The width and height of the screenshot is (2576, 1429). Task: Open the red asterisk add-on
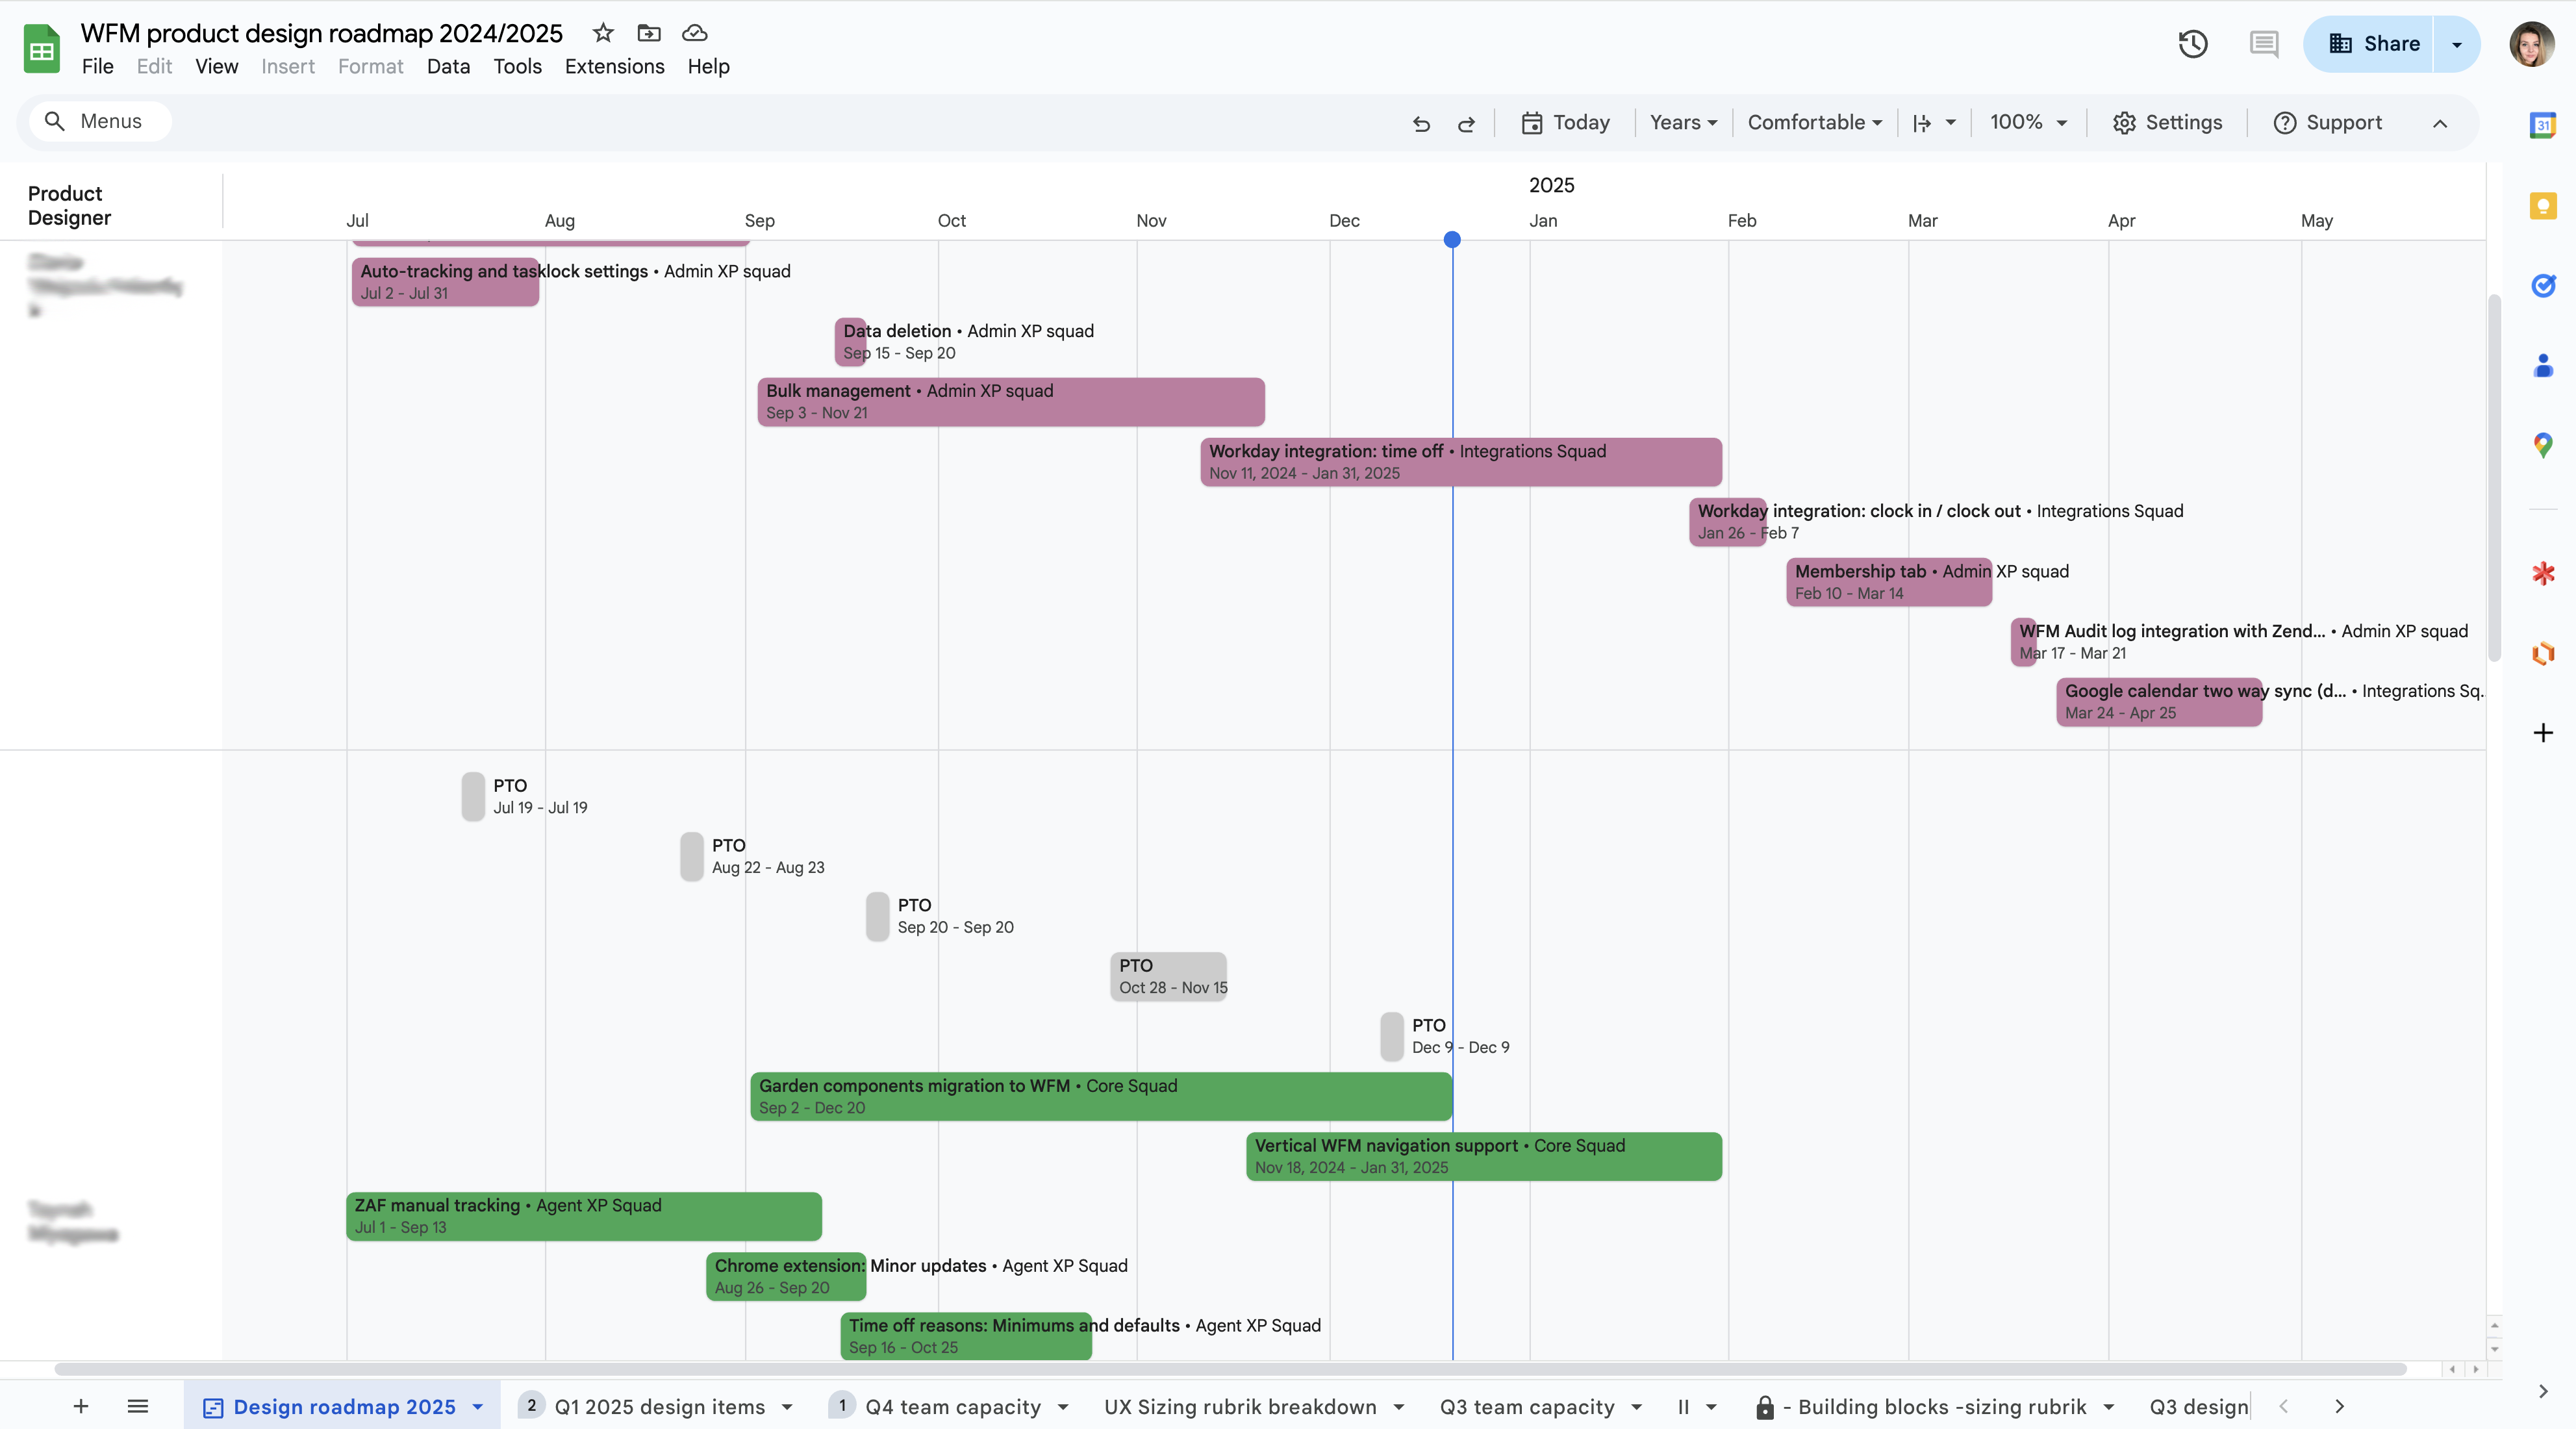click(2543, 573)
